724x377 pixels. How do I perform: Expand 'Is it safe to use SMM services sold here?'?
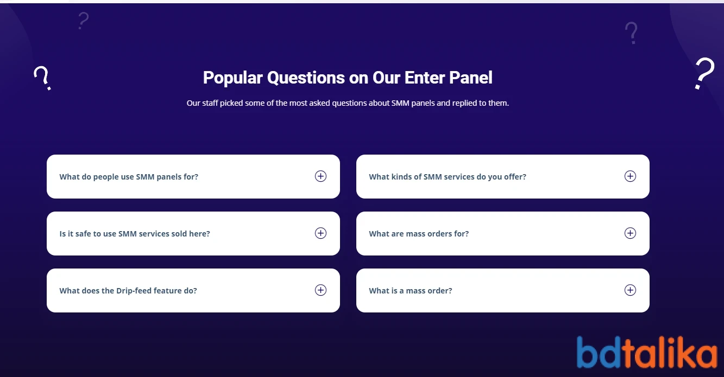135,234
